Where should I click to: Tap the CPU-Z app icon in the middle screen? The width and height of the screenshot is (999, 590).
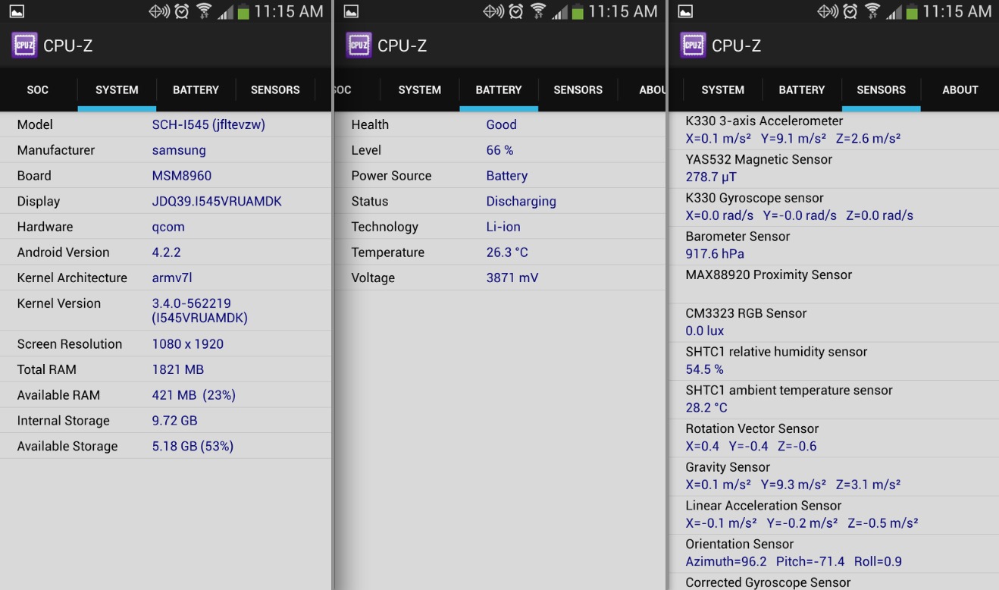359,46
